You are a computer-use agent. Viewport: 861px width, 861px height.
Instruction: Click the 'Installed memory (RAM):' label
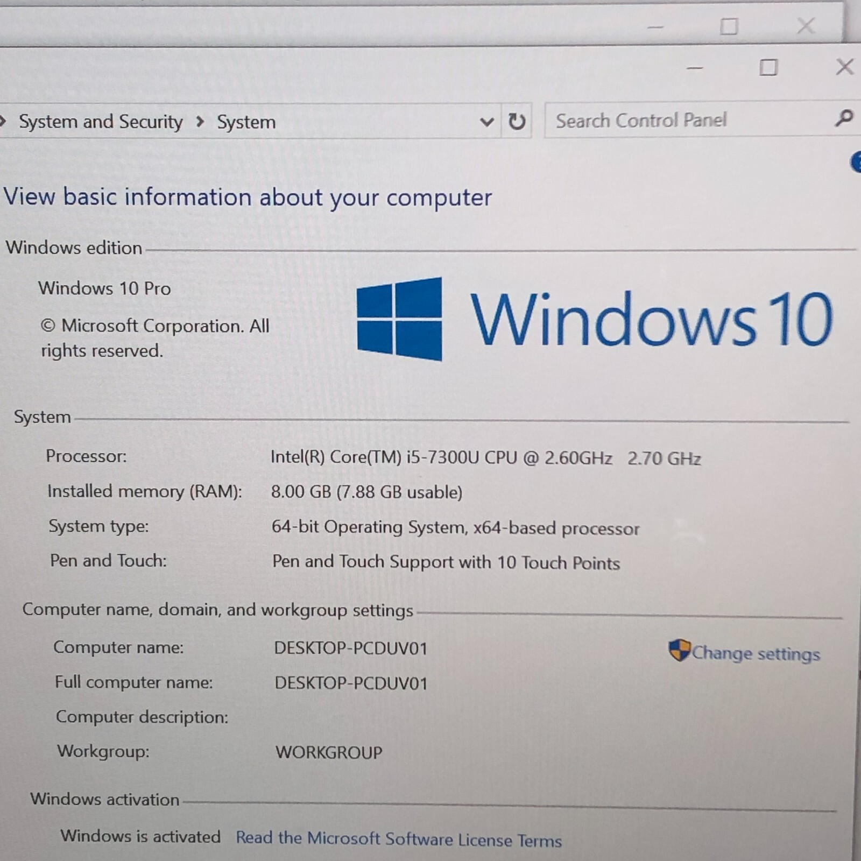coord(145,491)
